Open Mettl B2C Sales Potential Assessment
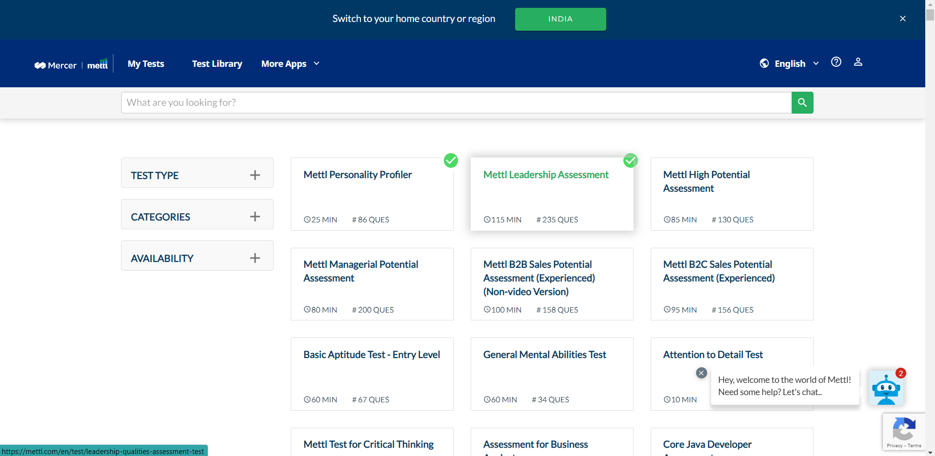The height and width of the screenshot is (456, 935). (719, 271)
